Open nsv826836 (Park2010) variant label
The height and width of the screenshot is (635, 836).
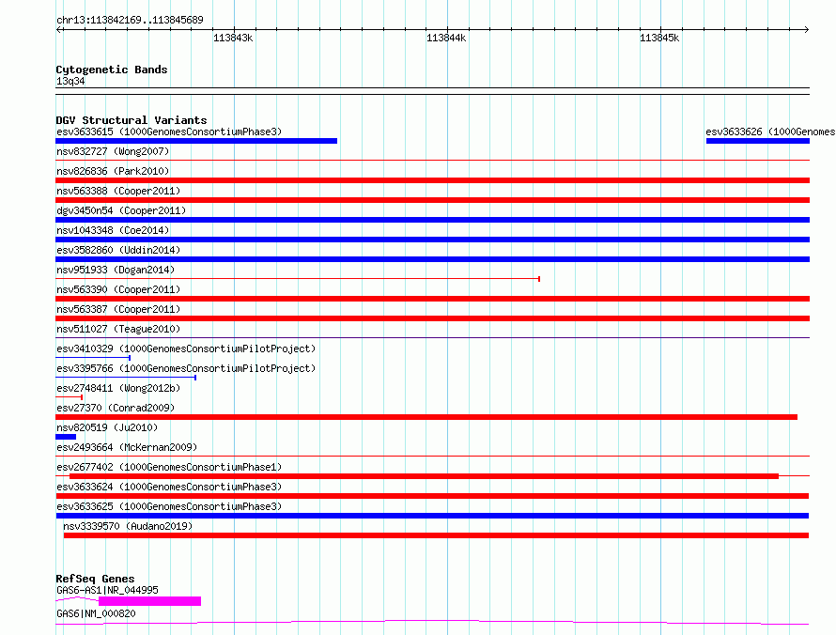coord(113,171)
